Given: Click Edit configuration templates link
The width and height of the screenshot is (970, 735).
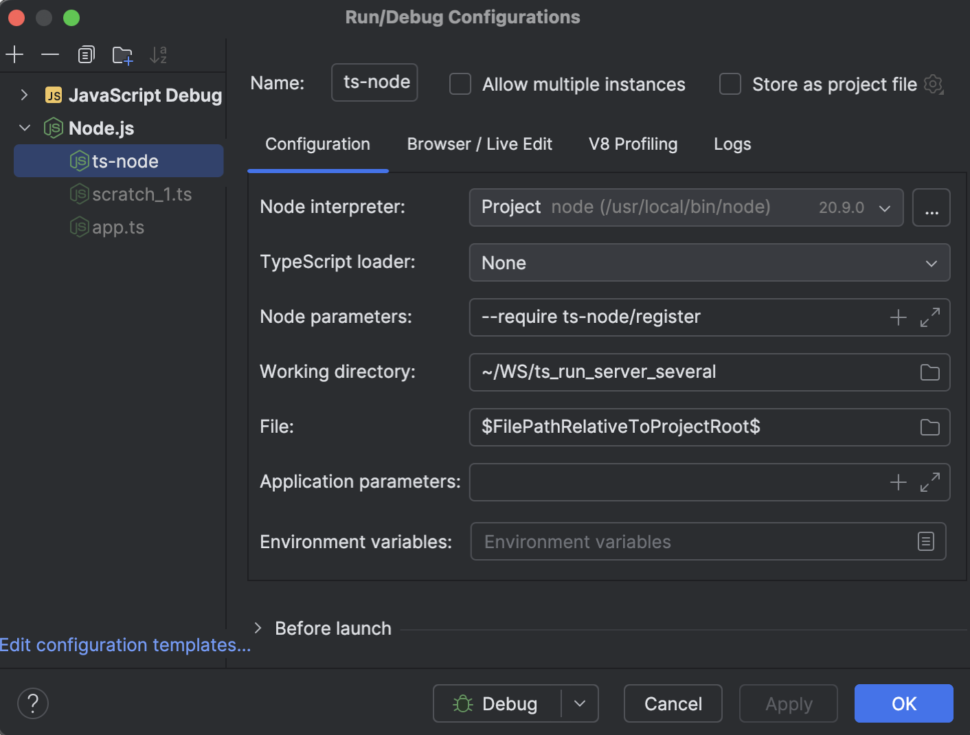Looking at the screenshot, I should 125,645.
